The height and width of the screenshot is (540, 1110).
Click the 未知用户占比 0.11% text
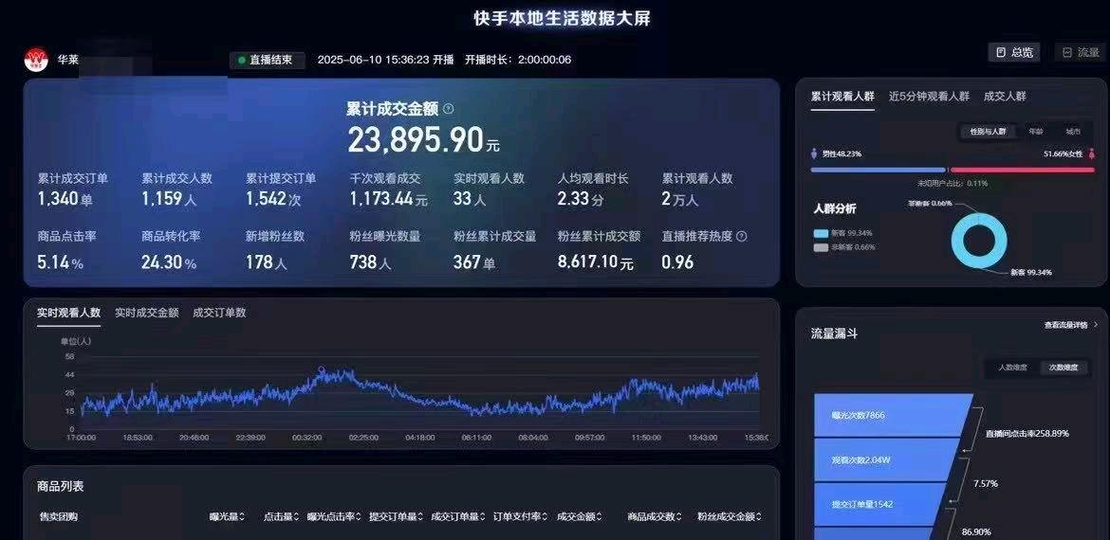click(x=953, y=184)
